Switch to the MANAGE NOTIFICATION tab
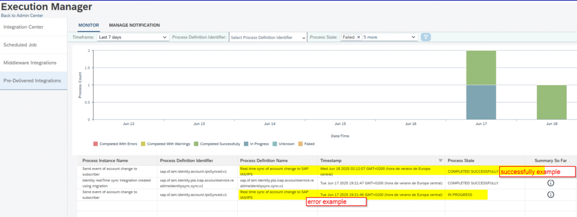This screenshot has height=217, width=577. pyautogui.click(x=134, y=25)
